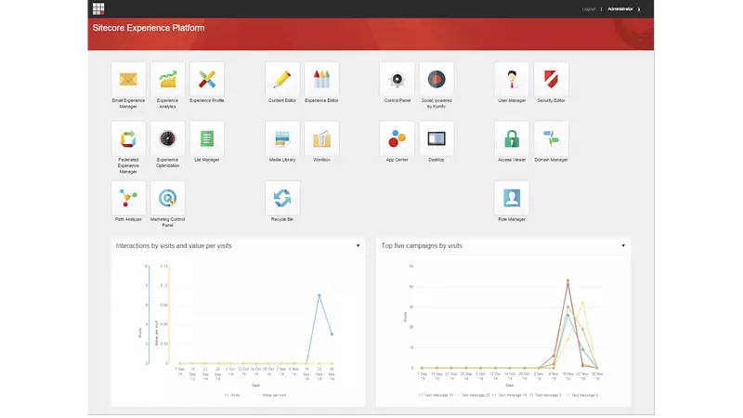Launch Experience Analytics
The image size is (743, 418).
[x=168, y=79]
